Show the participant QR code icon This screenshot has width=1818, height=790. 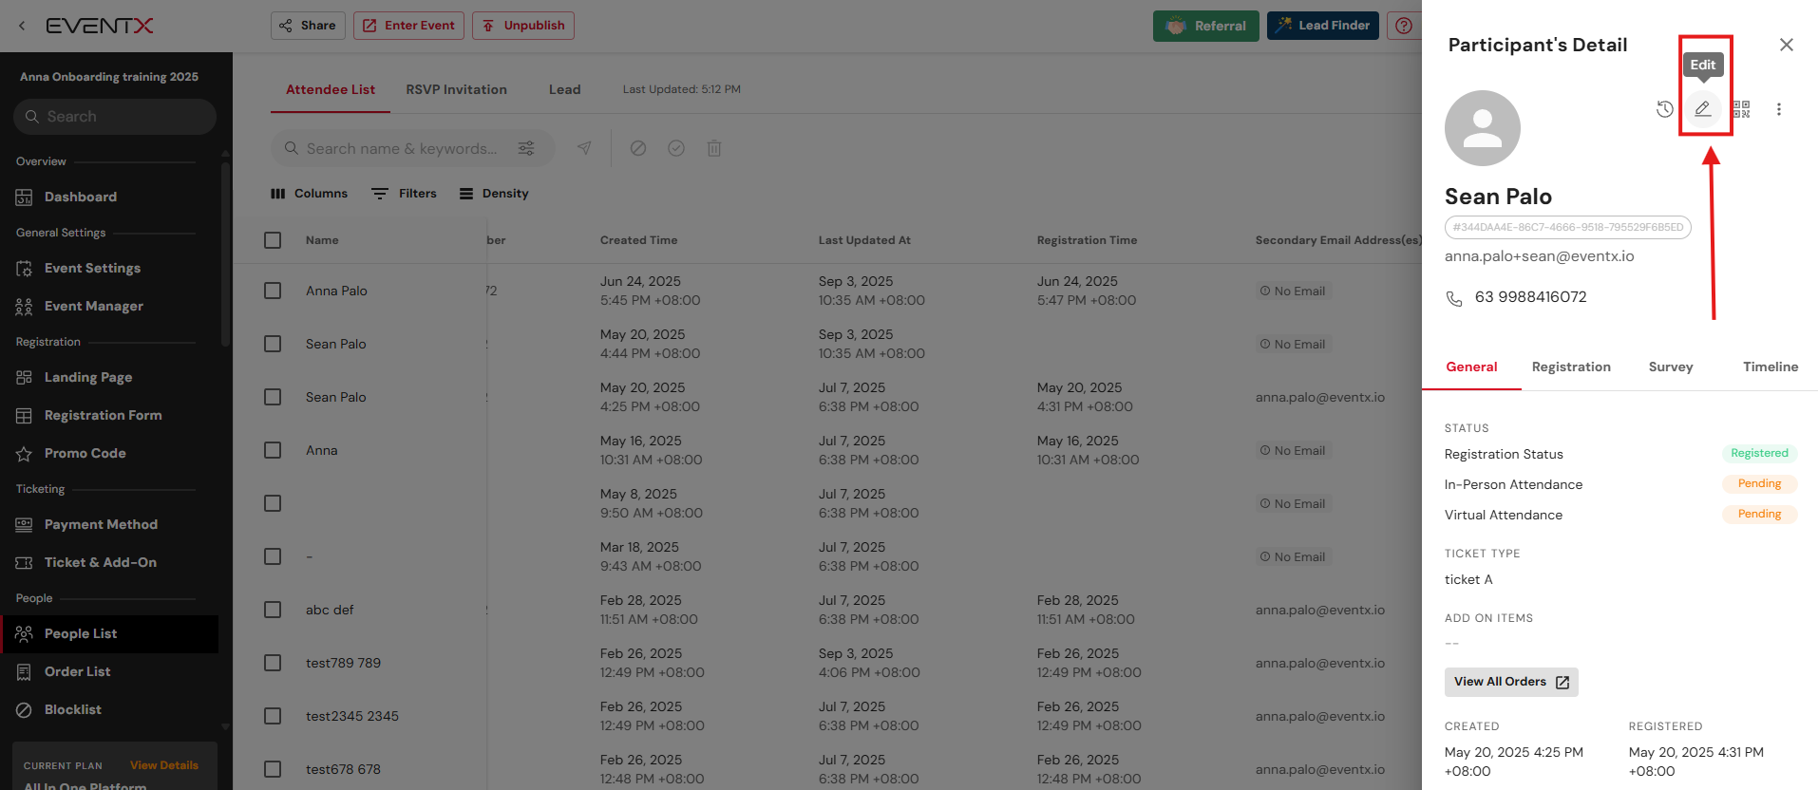tap(1741, 109)
